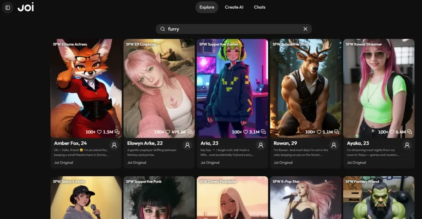Click Aria description starting 'hey hey'

(x=227, y=152)
